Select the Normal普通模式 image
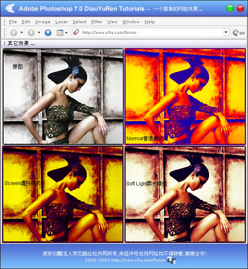Viewport: 248px width, 269px height. [x=185, y=96]
